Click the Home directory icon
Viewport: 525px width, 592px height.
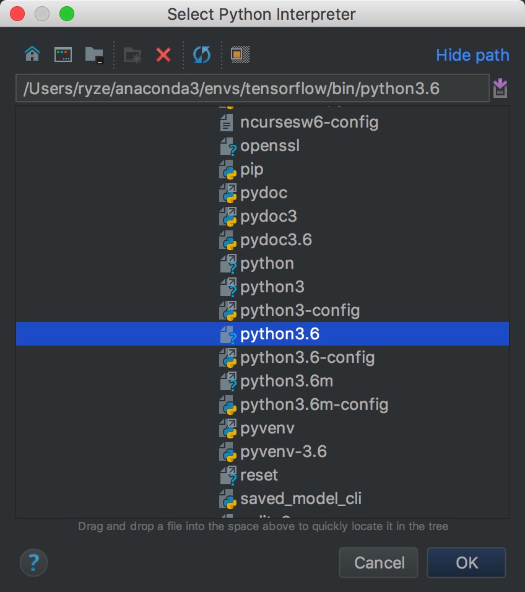pos(32,54)
